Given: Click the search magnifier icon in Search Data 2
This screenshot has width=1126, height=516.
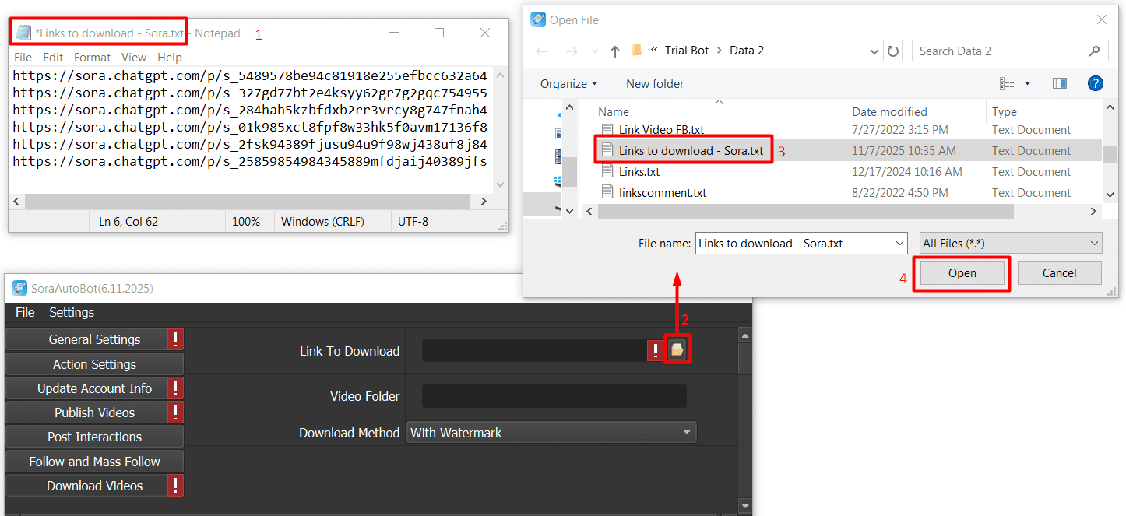Looking at the screenshot, I should point(1094,51).
